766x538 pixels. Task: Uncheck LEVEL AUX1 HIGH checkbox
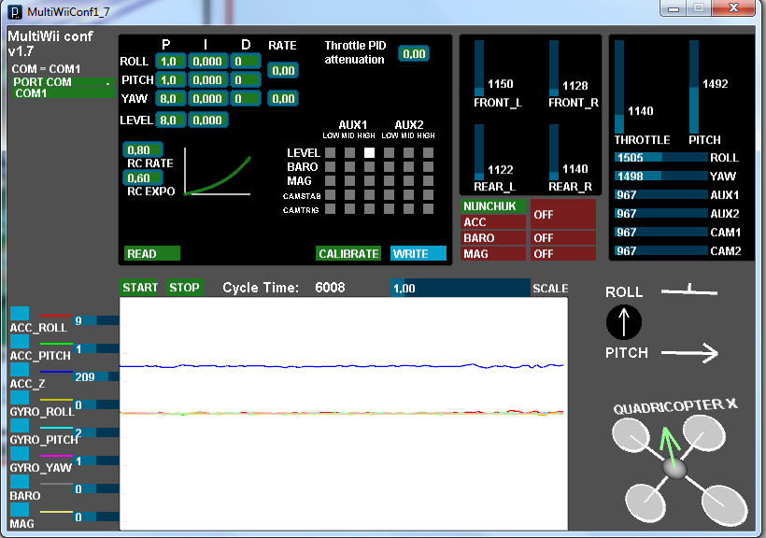point(369,152)
